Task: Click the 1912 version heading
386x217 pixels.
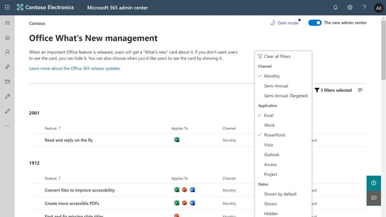Action: pyautogui.click(x=34, y=163)
